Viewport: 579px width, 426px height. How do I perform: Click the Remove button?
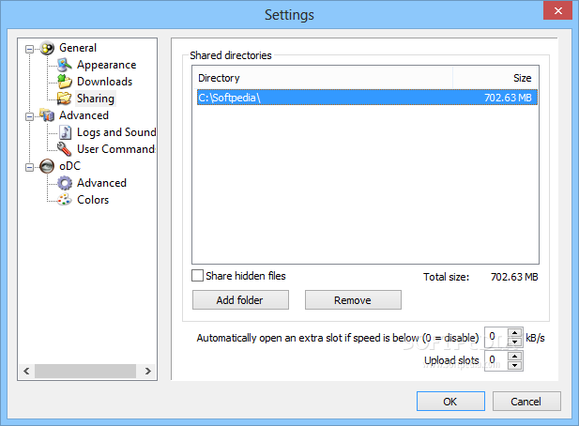pos(353,299)
